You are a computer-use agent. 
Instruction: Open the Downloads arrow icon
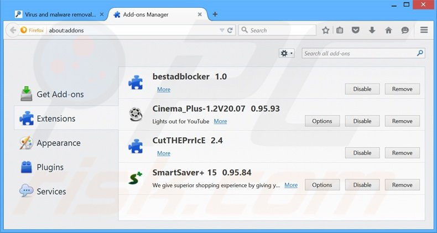(372, 30)
